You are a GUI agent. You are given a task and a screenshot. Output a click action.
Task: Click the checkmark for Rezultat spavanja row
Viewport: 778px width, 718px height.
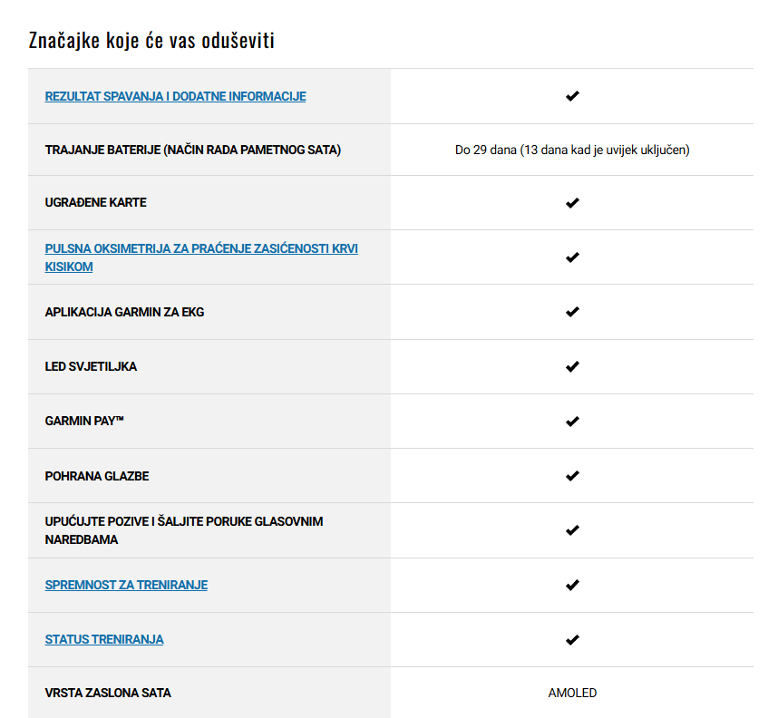coord(572,96)
